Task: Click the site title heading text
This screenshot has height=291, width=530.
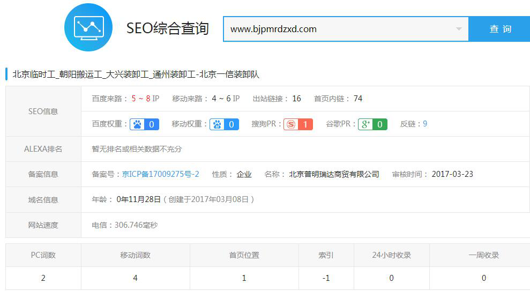Action: click(136, 74)
